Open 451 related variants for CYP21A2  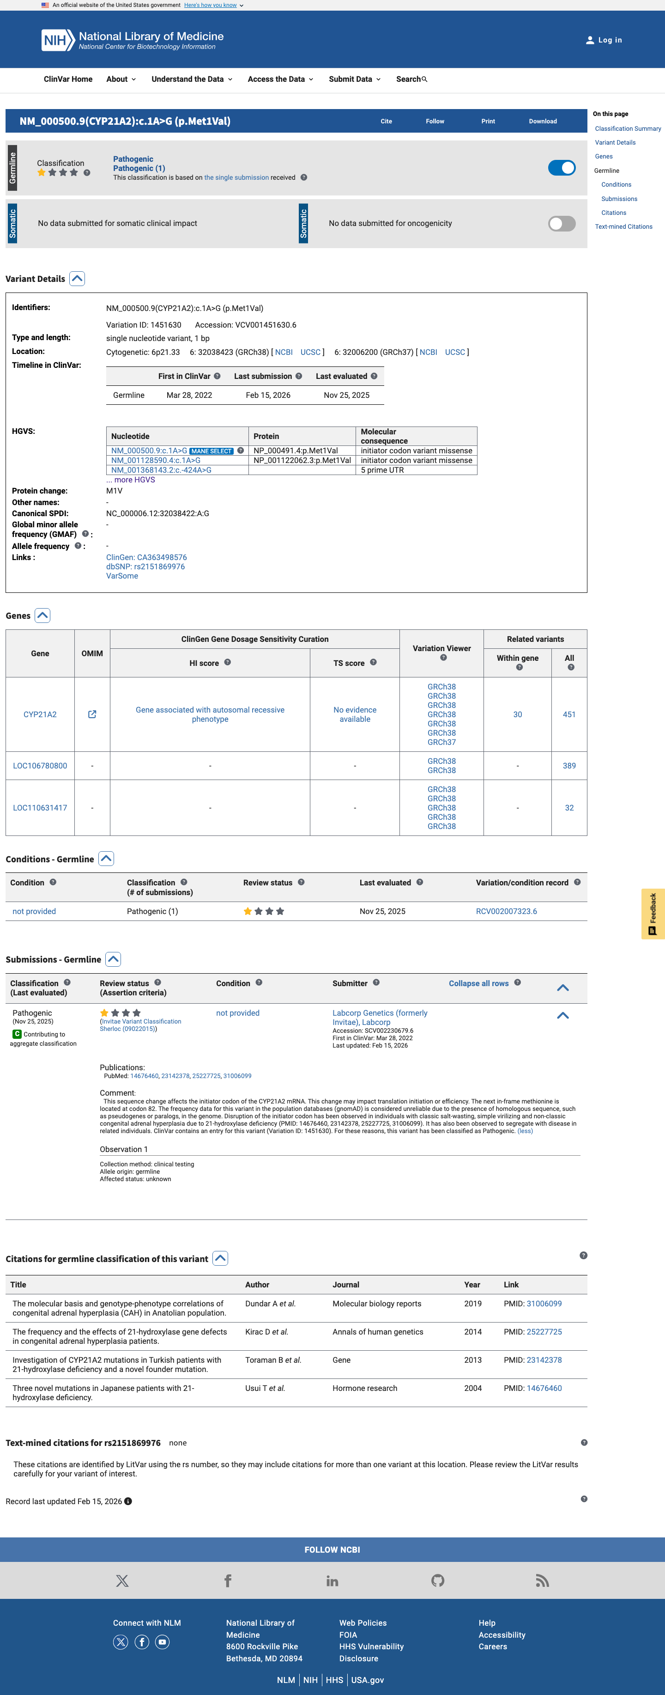(x=569, y=714)
